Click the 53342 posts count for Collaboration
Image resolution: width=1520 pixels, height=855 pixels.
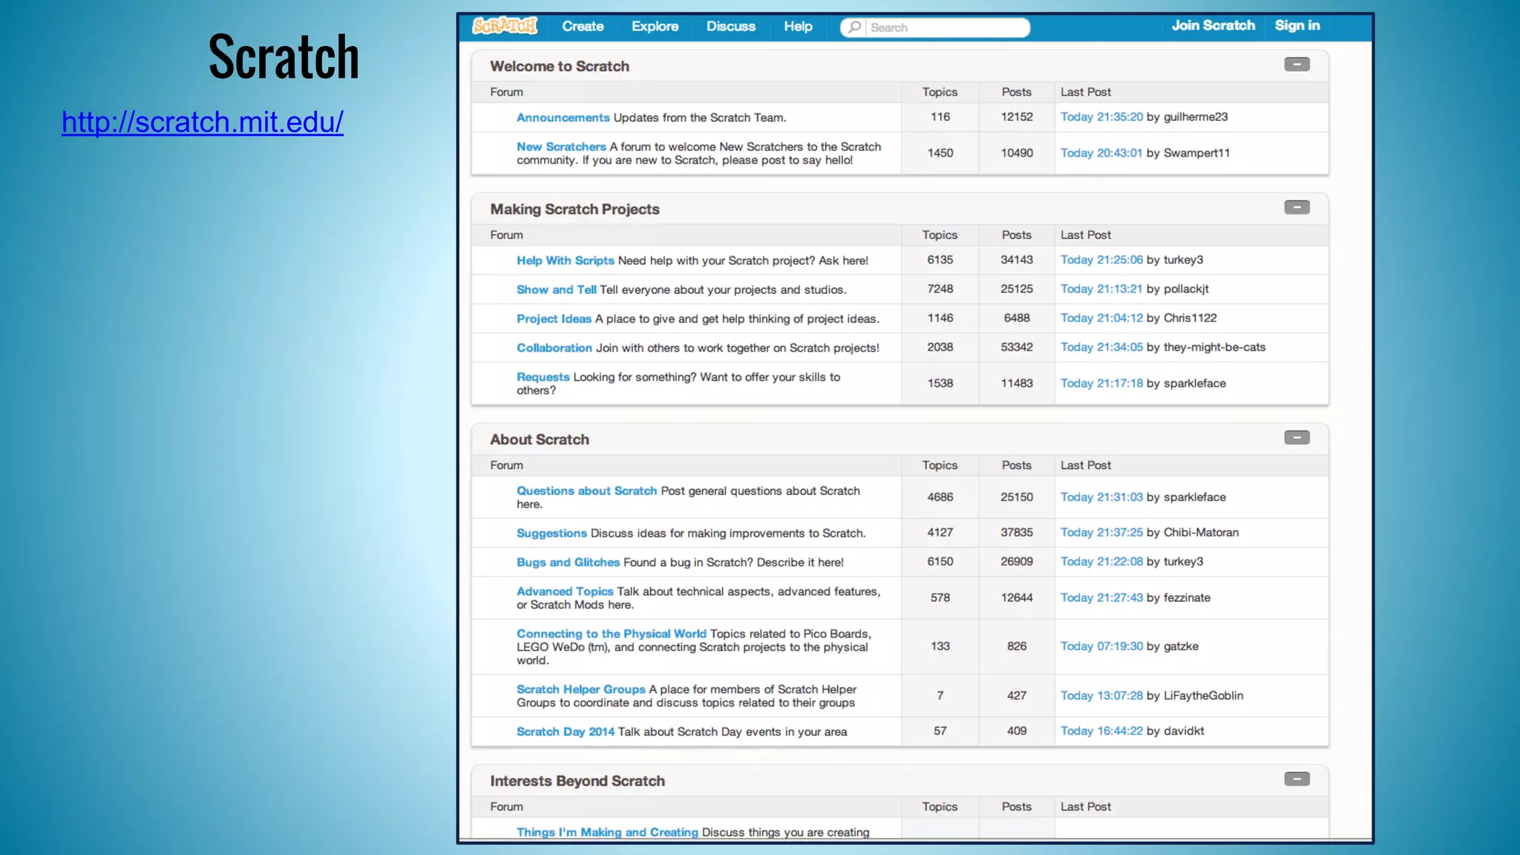(x=1017, y=347)
